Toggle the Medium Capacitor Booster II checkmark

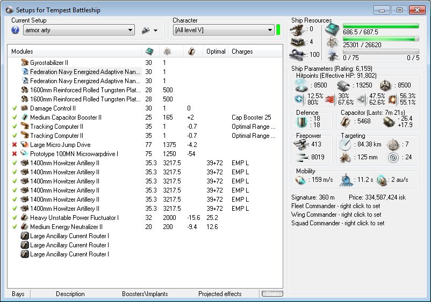tap(15, 117)
